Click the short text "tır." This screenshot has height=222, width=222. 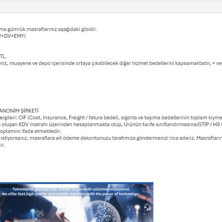click(x=2, y=145)
